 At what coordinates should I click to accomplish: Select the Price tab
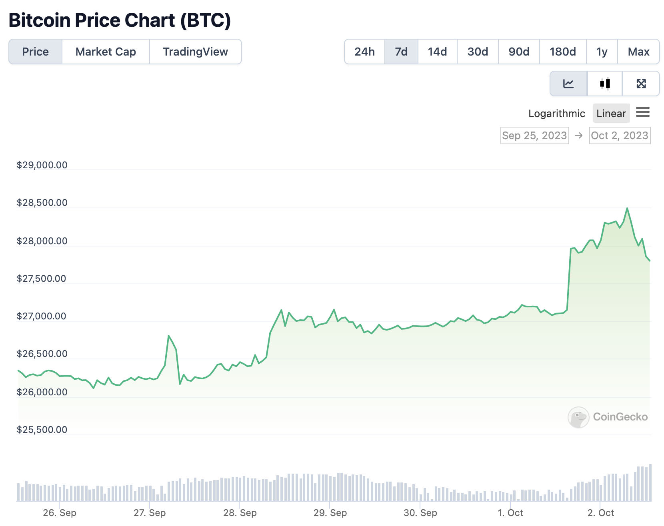tap(35, 52)
